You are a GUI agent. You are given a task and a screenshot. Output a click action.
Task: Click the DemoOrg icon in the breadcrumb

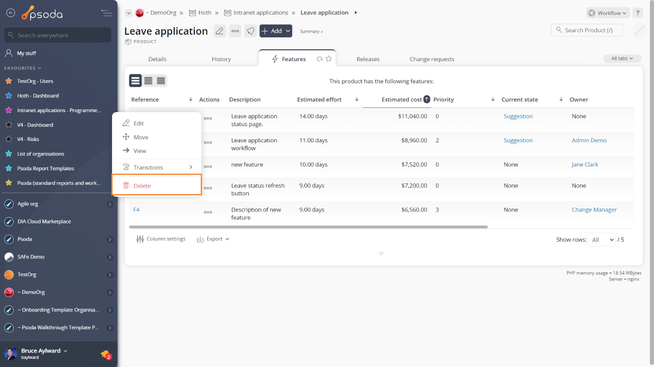click(x=140, y=13)
